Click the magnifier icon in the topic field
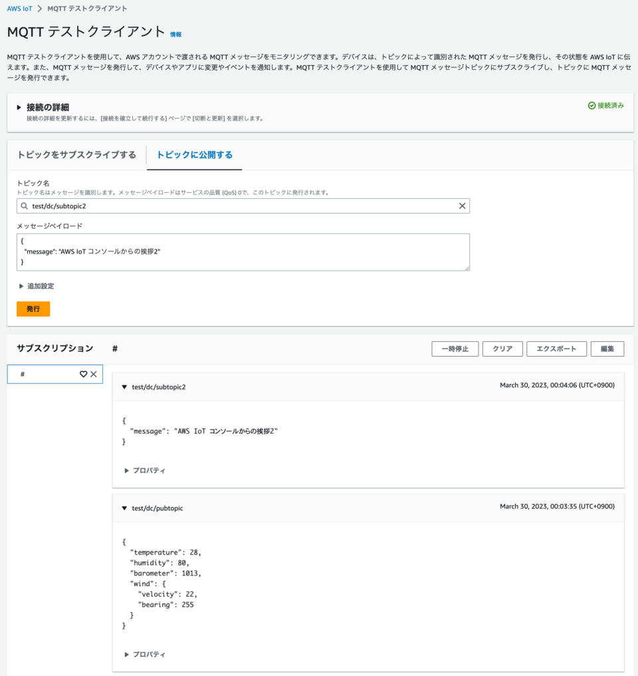 pyautogui.click(x=25, y=206)
